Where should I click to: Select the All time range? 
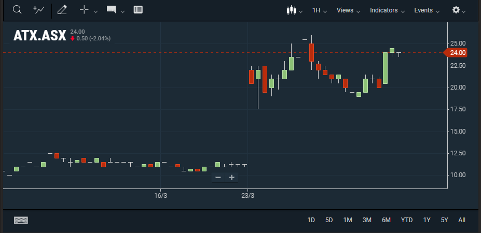(462, 220)
